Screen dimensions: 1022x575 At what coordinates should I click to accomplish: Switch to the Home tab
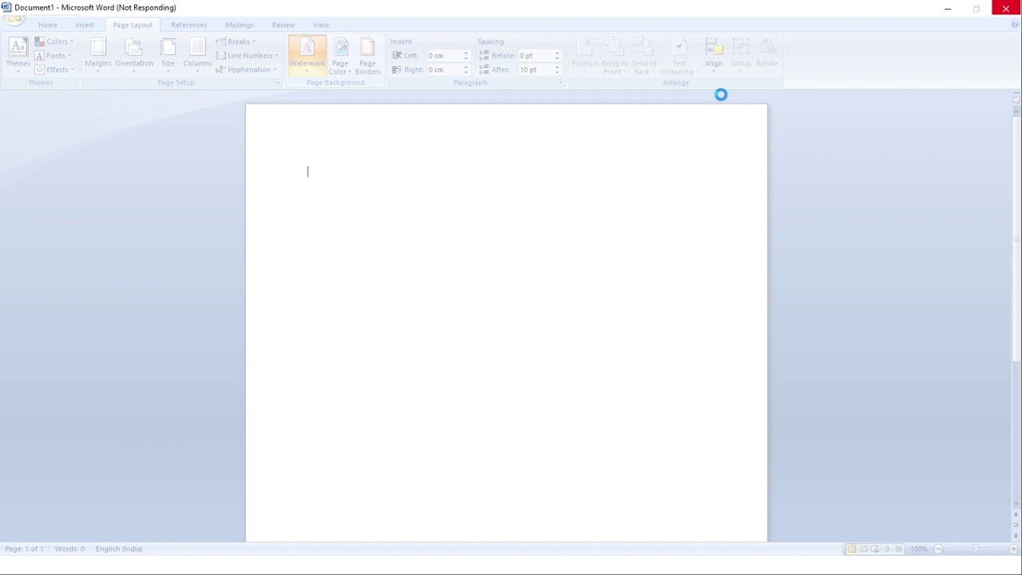48,25
